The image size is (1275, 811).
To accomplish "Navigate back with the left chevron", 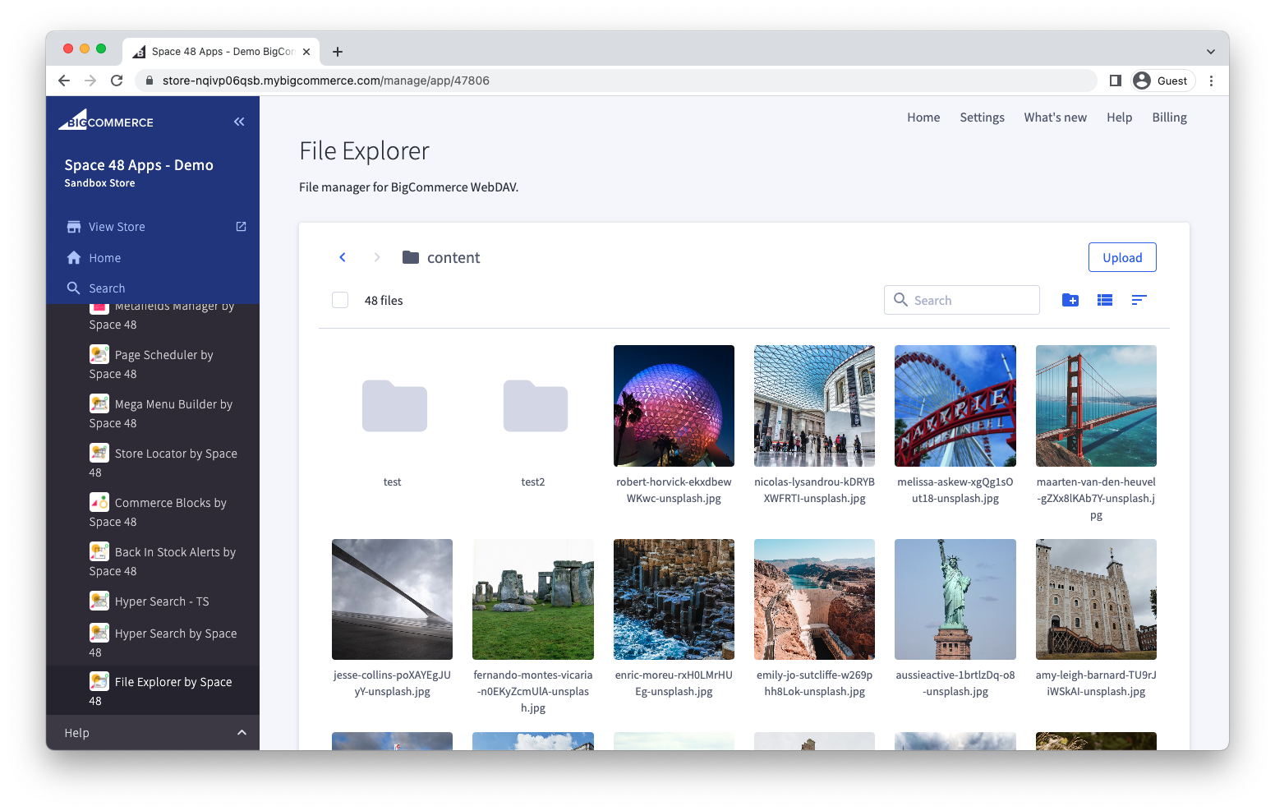I will click(343, 257).
